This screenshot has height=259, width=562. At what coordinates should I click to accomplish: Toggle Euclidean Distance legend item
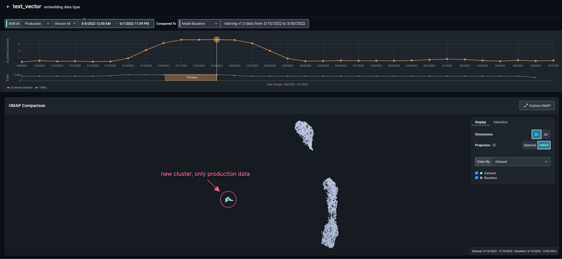pyautogui.click(x=20, y=88)
